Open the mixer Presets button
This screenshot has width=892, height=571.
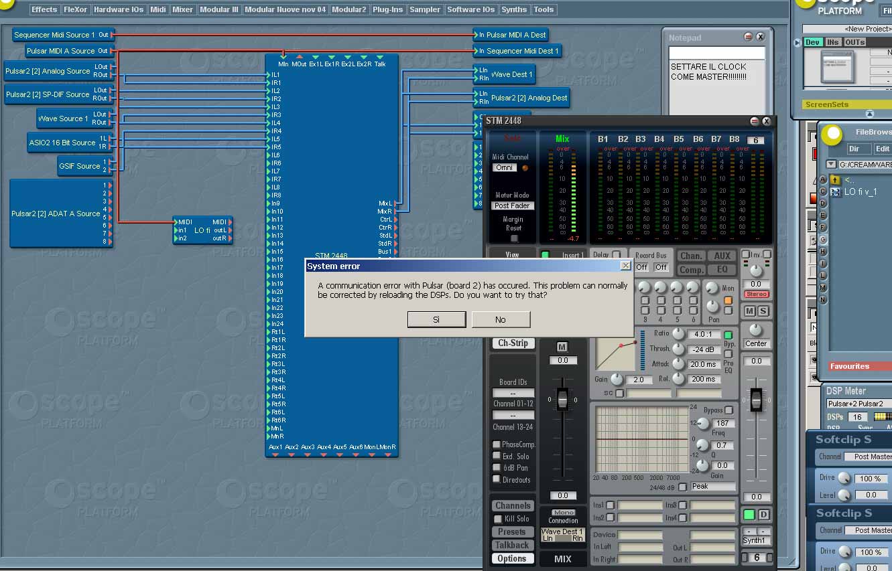513,532
